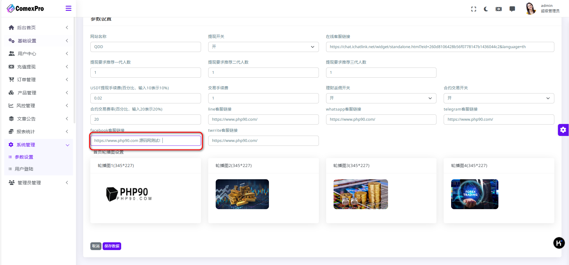Click the 网站名称 input field
Viewport: 569px width, 265px height.
tap(145, 47)
